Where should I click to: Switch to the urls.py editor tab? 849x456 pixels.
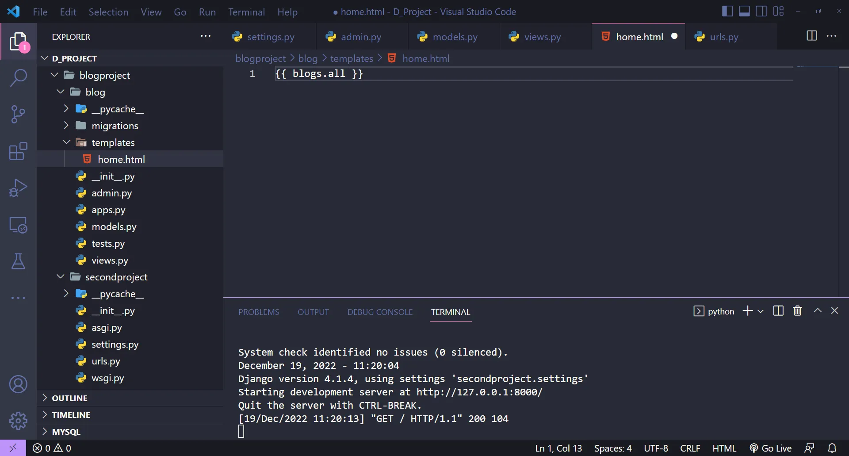[731, 37]
